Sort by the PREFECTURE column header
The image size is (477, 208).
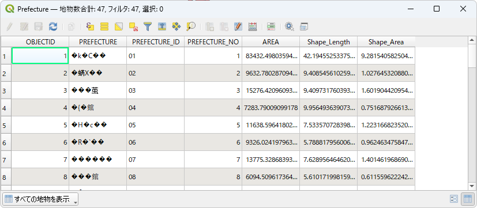click(x=98, y=42)
